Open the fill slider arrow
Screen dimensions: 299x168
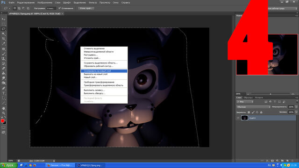click(296, 112)
